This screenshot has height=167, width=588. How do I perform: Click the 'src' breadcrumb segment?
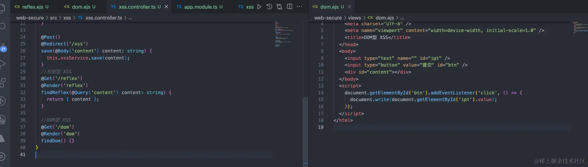pyautogui.click(x=53, y=18)
